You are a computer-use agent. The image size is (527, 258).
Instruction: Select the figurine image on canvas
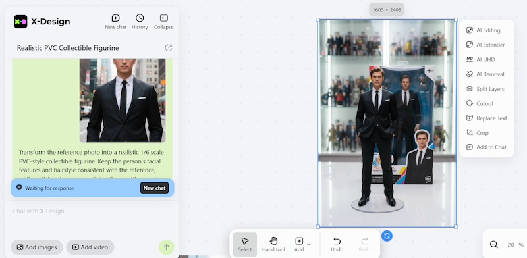(387, 123)
